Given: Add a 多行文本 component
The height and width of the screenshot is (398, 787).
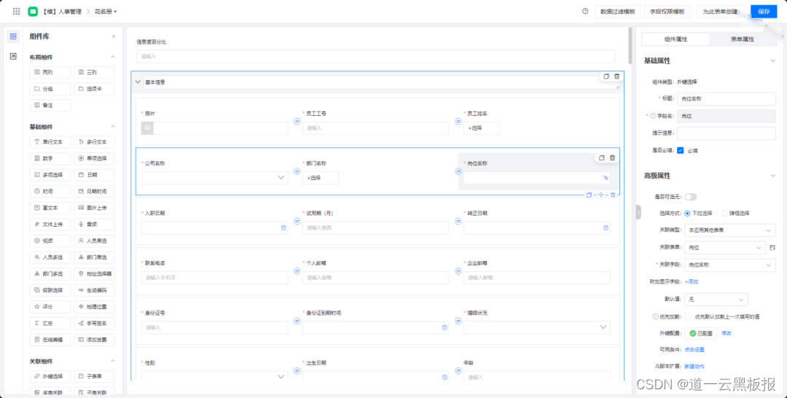Looking at the screenshot, I should coord(94,142).
